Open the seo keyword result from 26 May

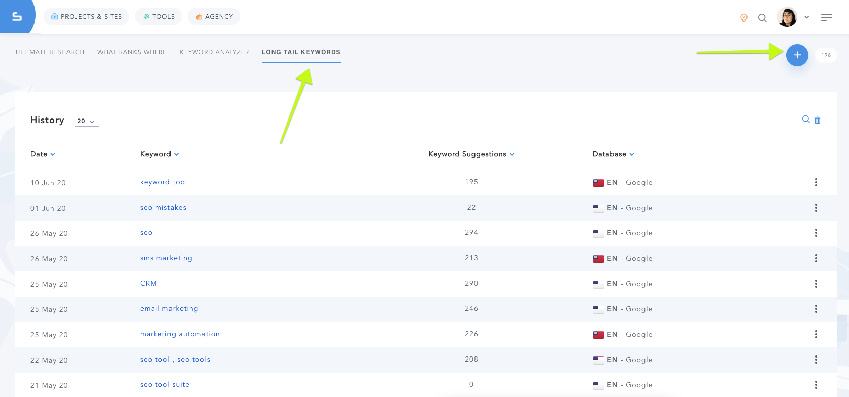click(146, 232)
